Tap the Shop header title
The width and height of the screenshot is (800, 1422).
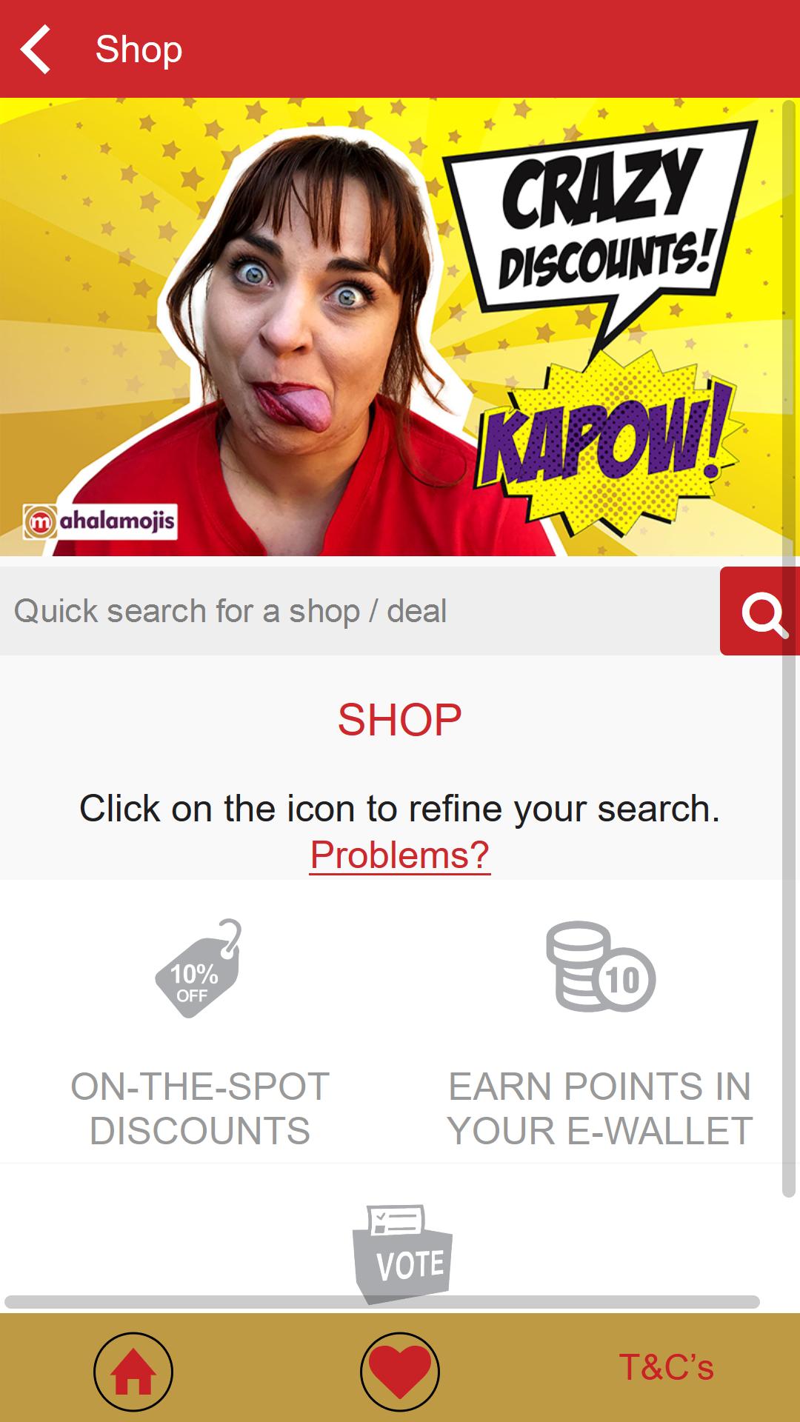point(139,49)
